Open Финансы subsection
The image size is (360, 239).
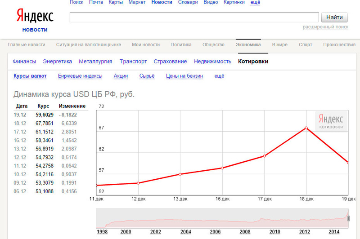click(x=24, y=62)
